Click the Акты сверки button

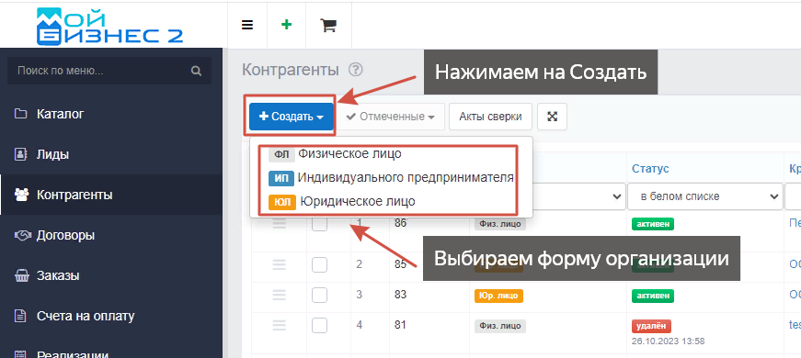click(490, 117)
